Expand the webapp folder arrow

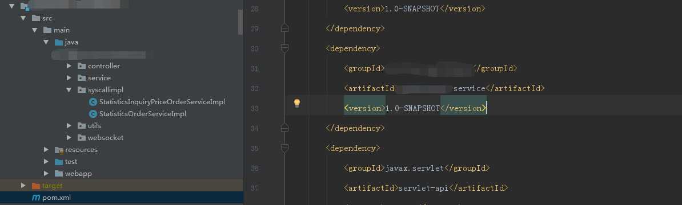tap(46, 173)
